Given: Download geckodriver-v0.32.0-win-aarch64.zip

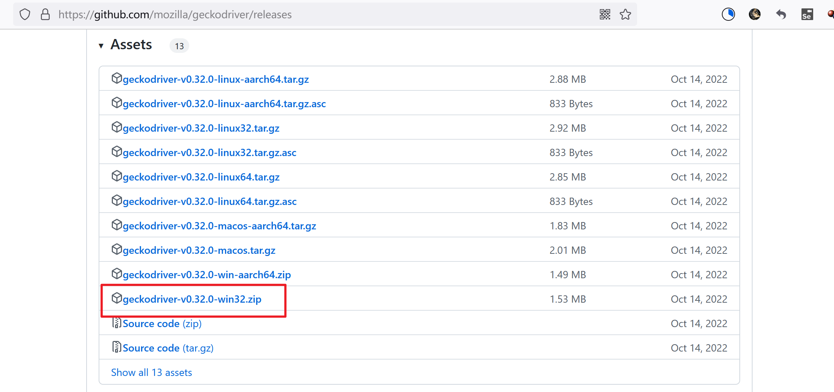Looking at the screenshot, I should point(207,275).
